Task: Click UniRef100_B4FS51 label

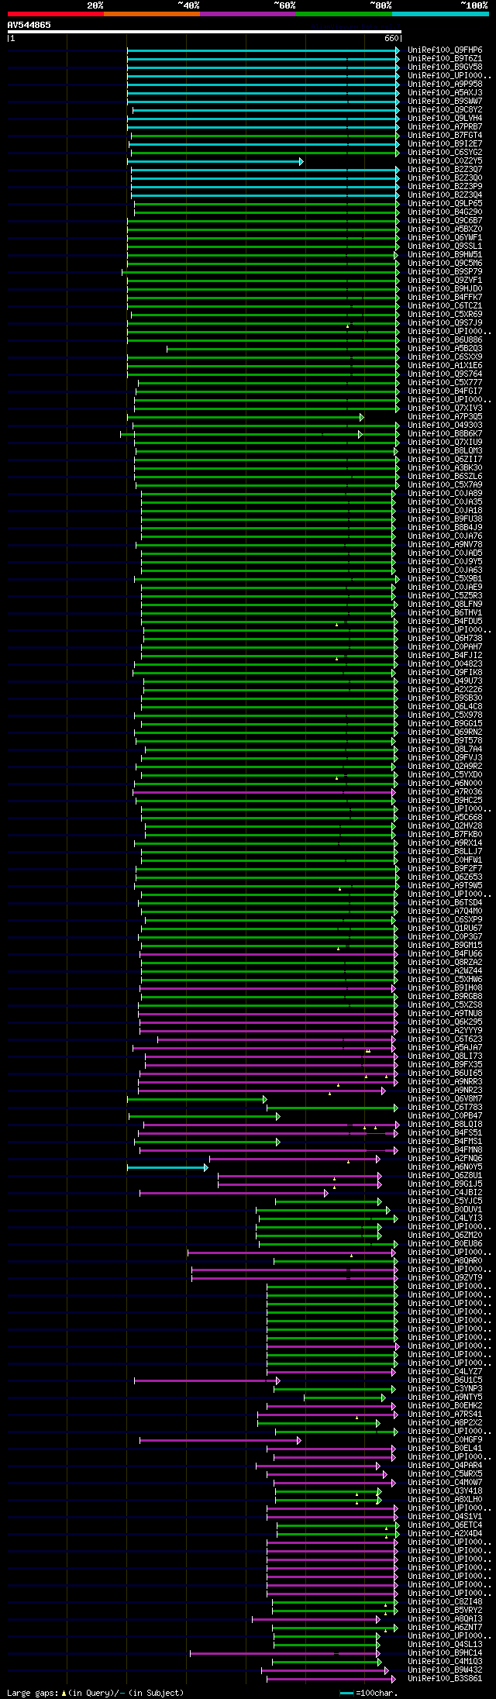Action: [x=445, y=1133]
